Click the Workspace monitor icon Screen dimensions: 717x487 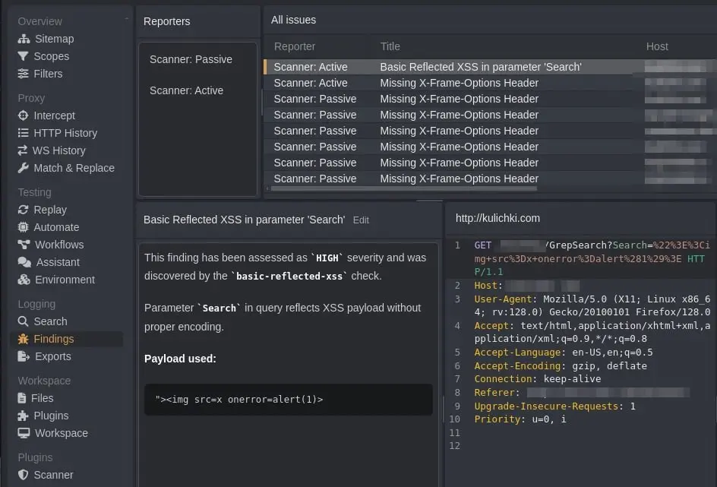24,433
